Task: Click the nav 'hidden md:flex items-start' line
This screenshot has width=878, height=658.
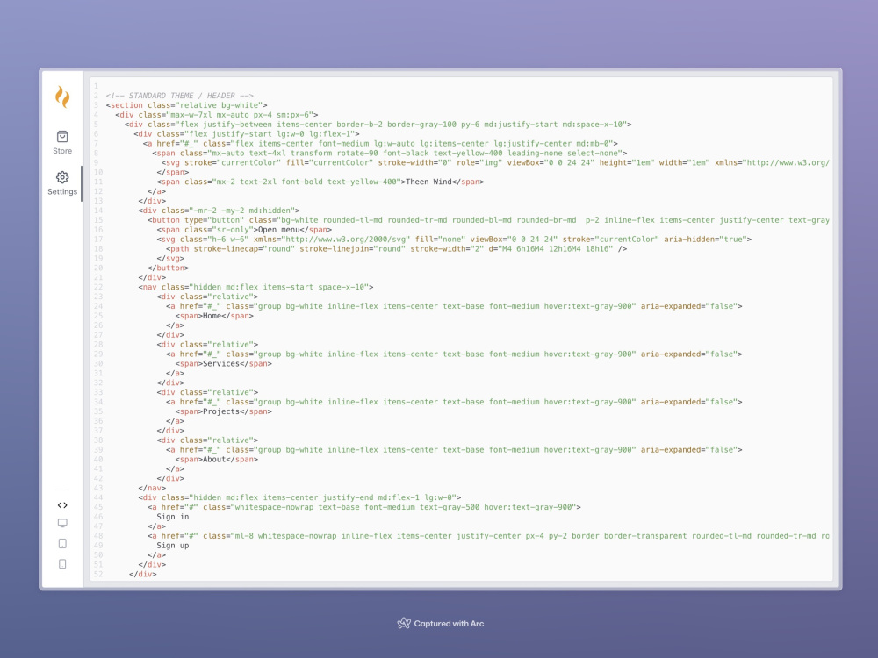Action: pyautogui.click(x=255, y=287)
